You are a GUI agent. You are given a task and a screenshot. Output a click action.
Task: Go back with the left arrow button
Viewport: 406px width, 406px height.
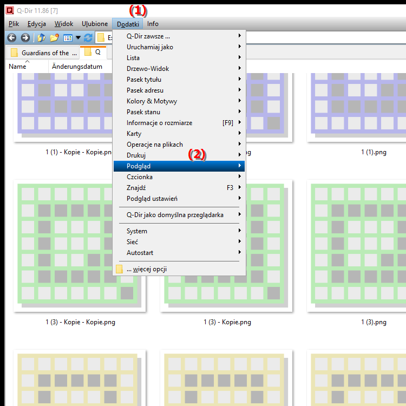tap(12, 38)
